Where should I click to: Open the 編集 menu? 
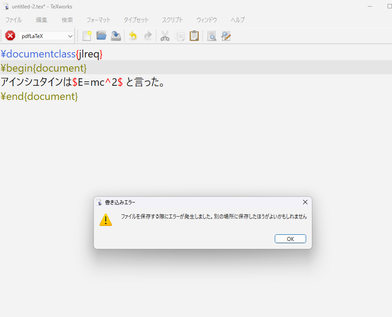pos(42,20)
